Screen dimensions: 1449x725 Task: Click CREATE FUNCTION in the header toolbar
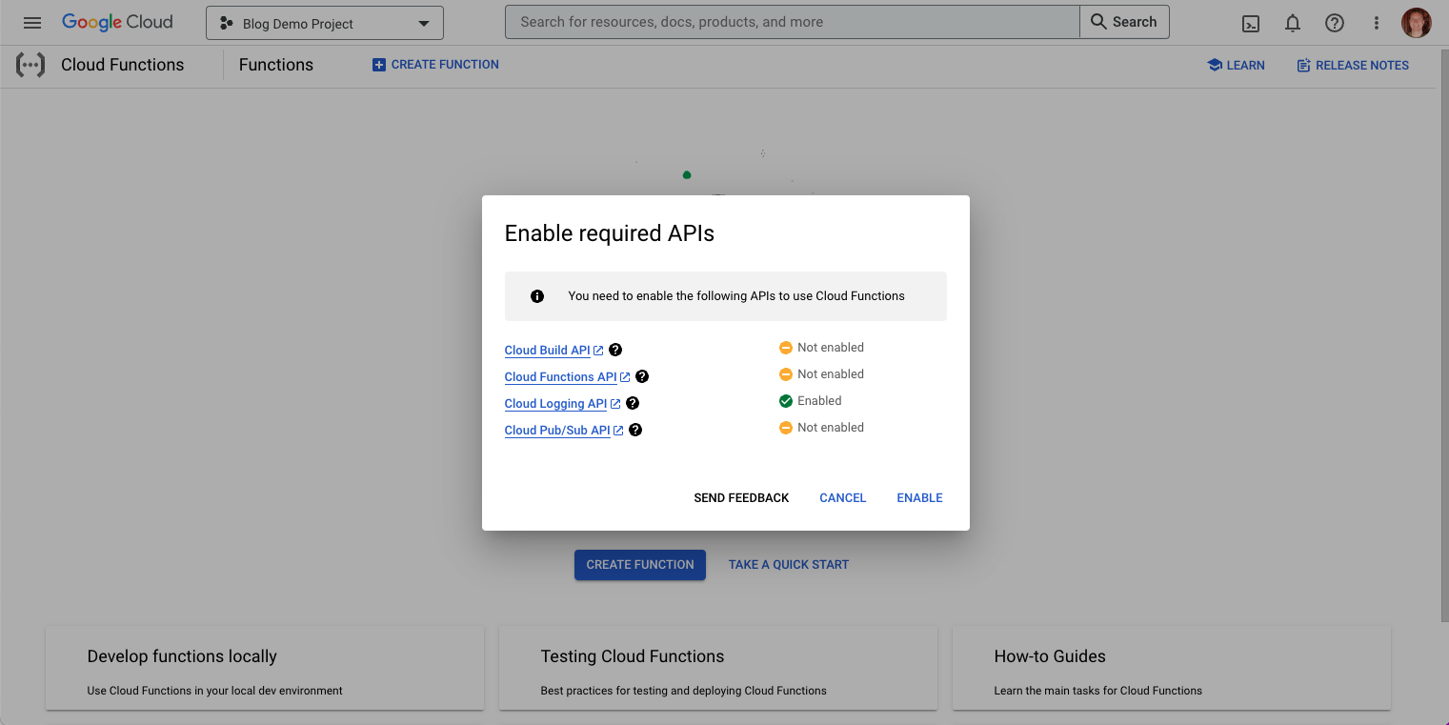click(435, 65)
